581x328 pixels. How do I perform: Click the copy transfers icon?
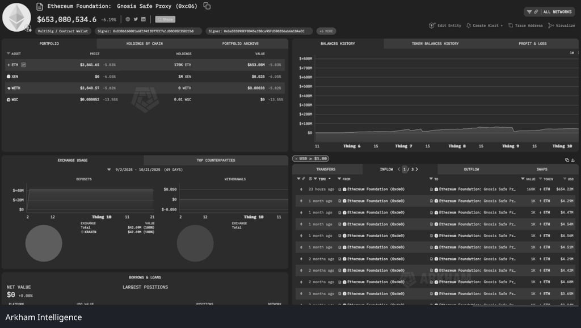(x=567, y=160)
